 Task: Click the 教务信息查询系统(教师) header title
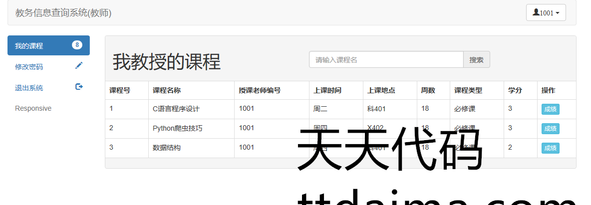click(x=63, y=13)
